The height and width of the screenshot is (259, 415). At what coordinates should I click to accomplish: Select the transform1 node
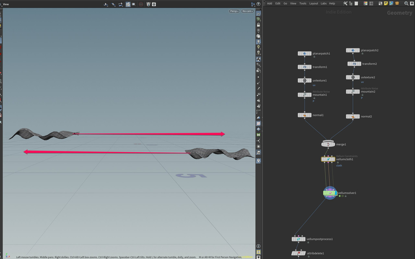point(304,67)
